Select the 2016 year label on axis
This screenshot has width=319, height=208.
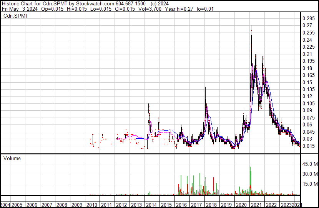coord(181,205)
